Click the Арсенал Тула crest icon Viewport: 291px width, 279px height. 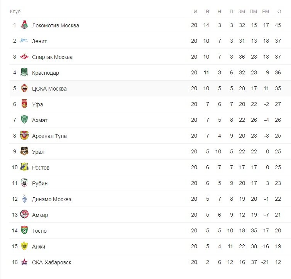click(x=24, y=135)
